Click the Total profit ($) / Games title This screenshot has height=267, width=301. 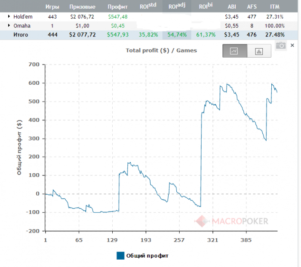click(x=161, y=50)
